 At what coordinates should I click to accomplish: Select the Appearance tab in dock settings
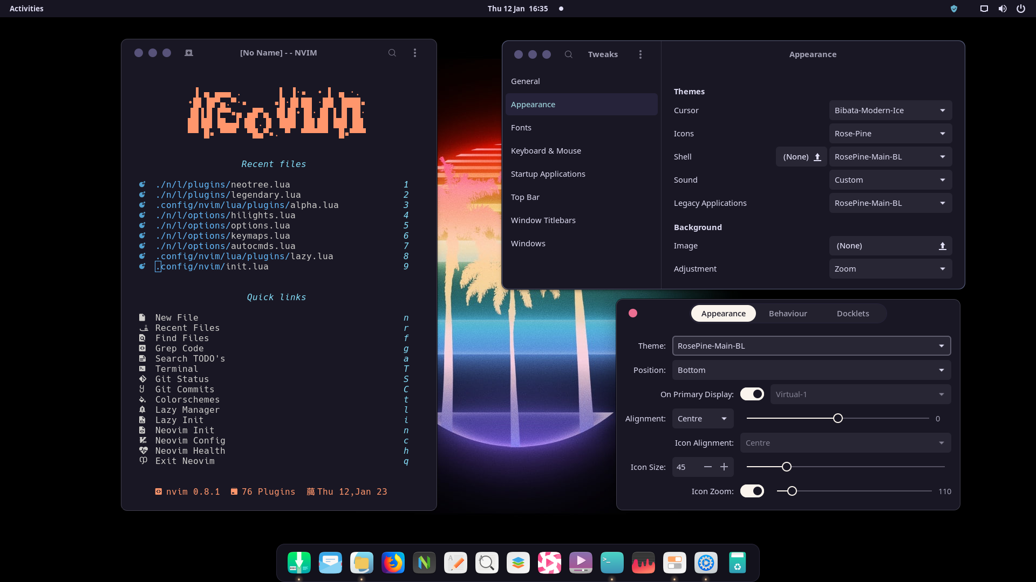point(723,314)
